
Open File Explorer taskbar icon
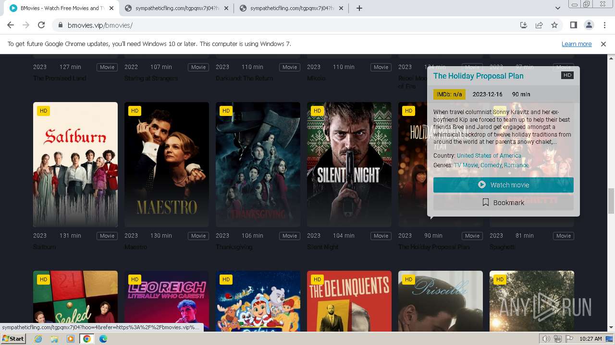pyautogui.click(x=54, y=339)
